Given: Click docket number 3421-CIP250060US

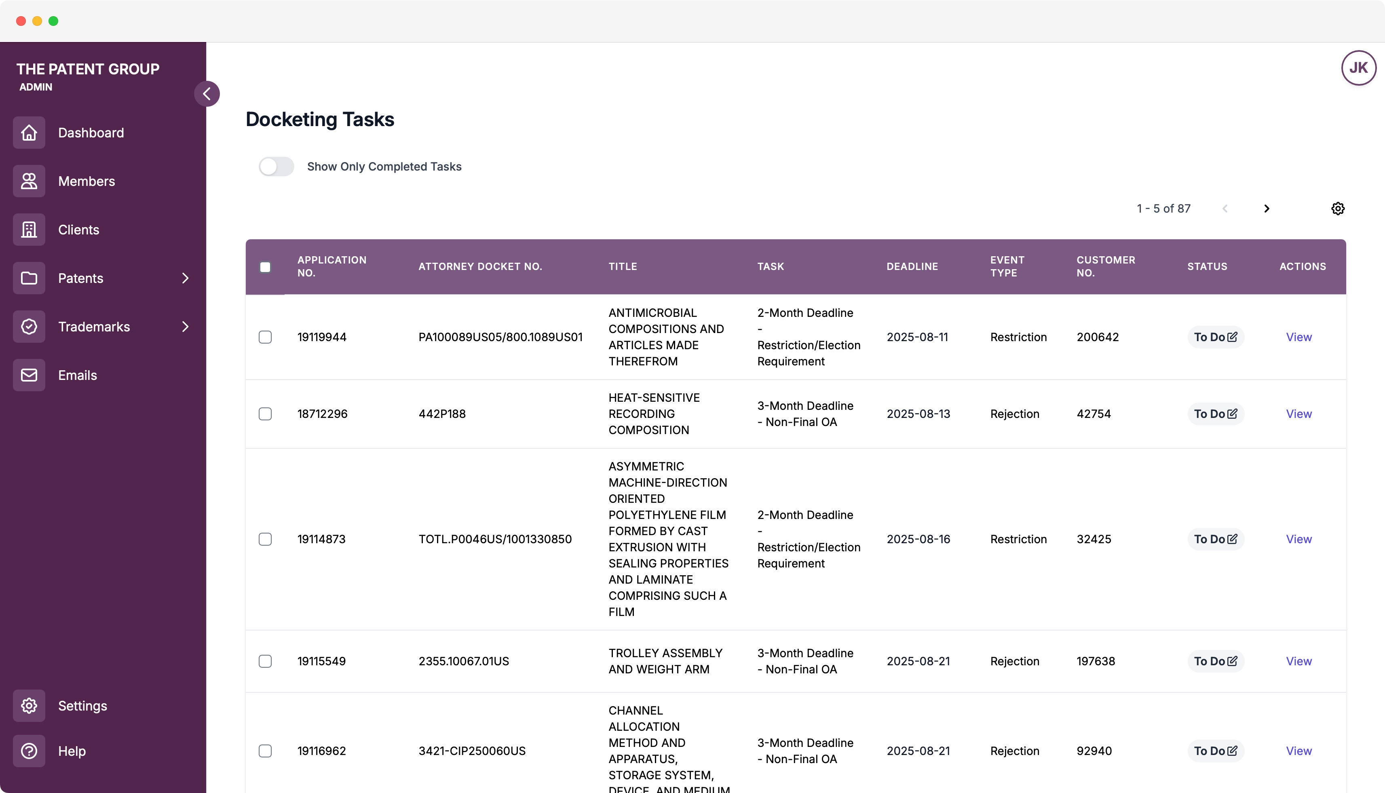Looking at the screenshot, I should (x=472, y=751).
